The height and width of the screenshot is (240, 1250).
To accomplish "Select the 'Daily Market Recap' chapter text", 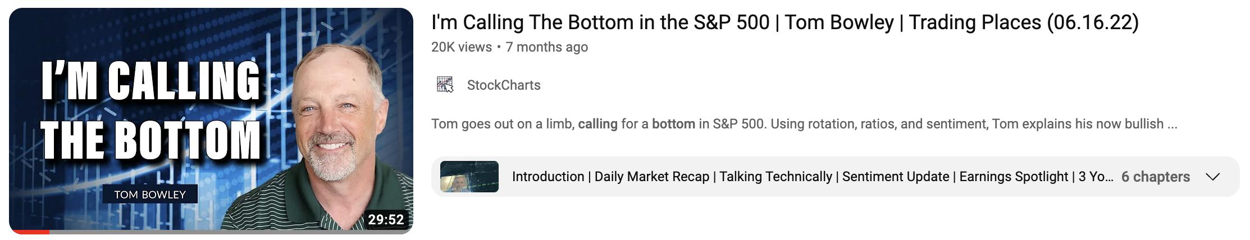I will pyautogui.click(x=651, y=177).
